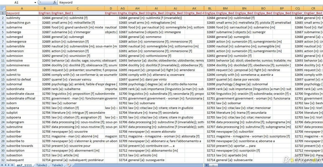The image size is (323, 167).
Task: Select the submersible keyword cell
Action: (22, 46)
